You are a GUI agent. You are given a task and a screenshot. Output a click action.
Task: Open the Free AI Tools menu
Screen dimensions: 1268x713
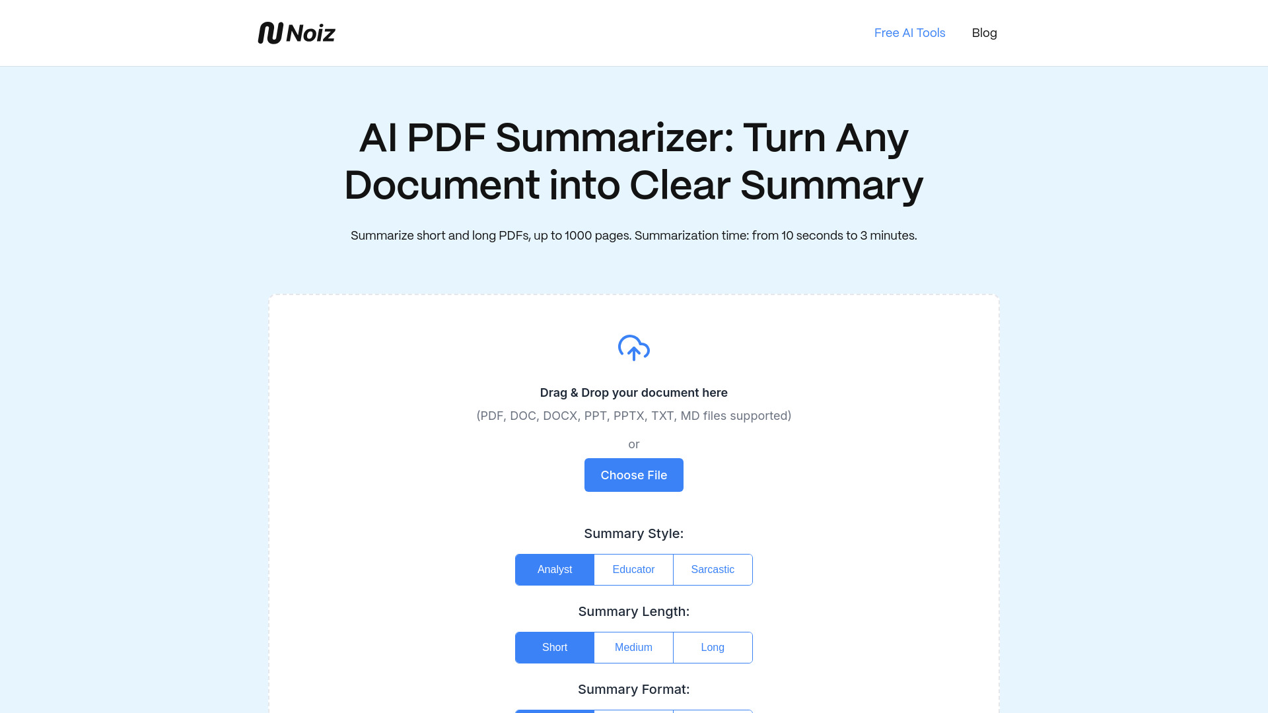coord(909,33)
